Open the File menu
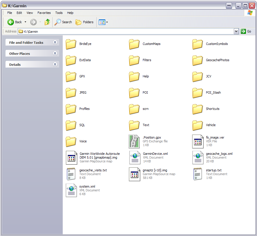This screenshot has height=236, width=257. [10, 13]
